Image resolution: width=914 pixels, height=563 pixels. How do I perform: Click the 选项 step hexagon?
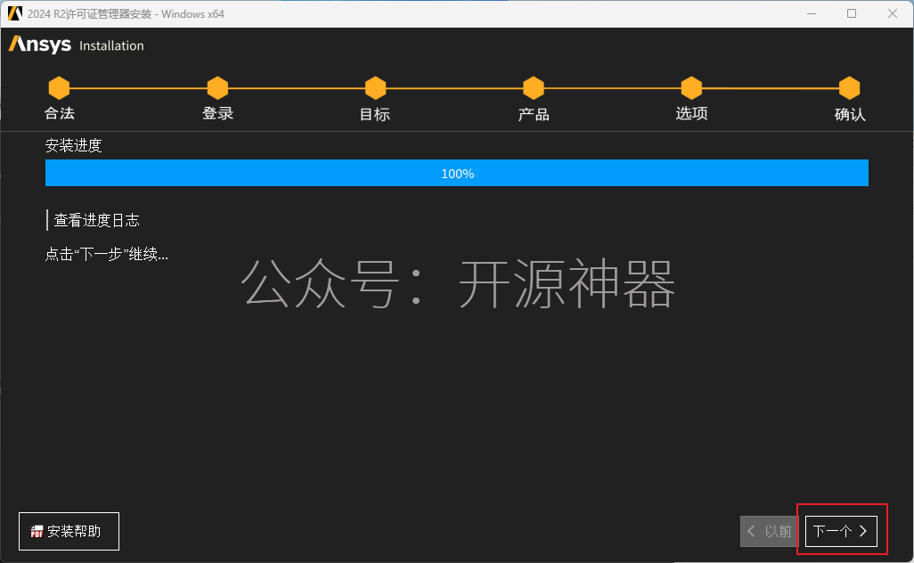tap(691, 88)
